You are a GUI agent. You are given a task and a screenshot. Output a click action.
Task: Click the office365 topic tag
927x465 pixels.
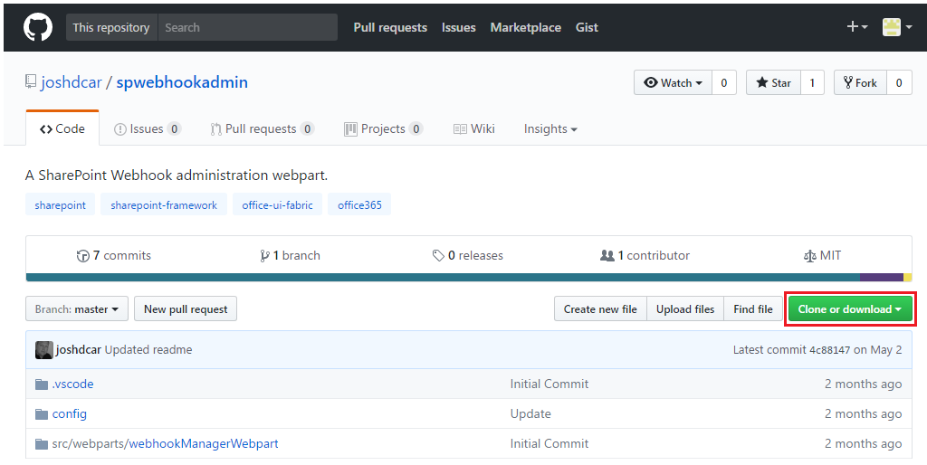(x=359, y=205)
